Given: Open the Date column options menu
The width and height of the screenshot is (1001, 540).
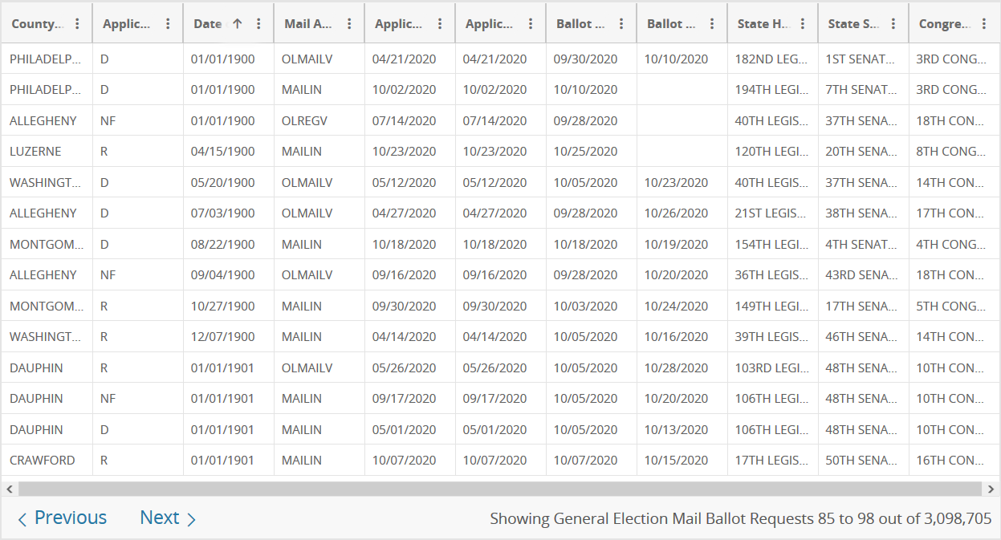Looking at the screenshot, I should click(x=258, y=24).
